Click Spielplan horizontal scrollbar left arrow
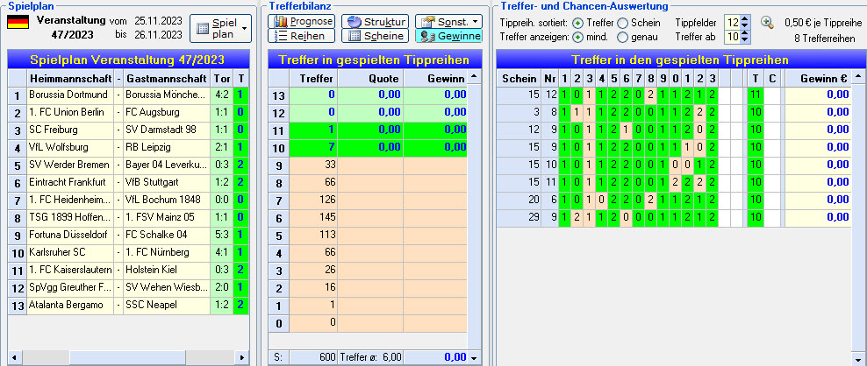867x366 pixels. click(x=14, y=357)
